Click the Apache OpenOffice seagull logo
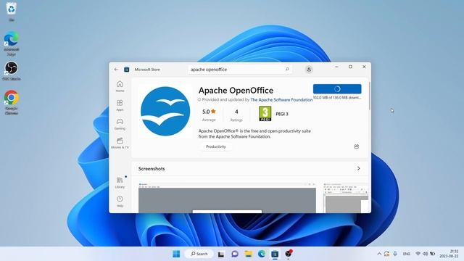Screen dimensions: 464x261 tap(165, 111)
